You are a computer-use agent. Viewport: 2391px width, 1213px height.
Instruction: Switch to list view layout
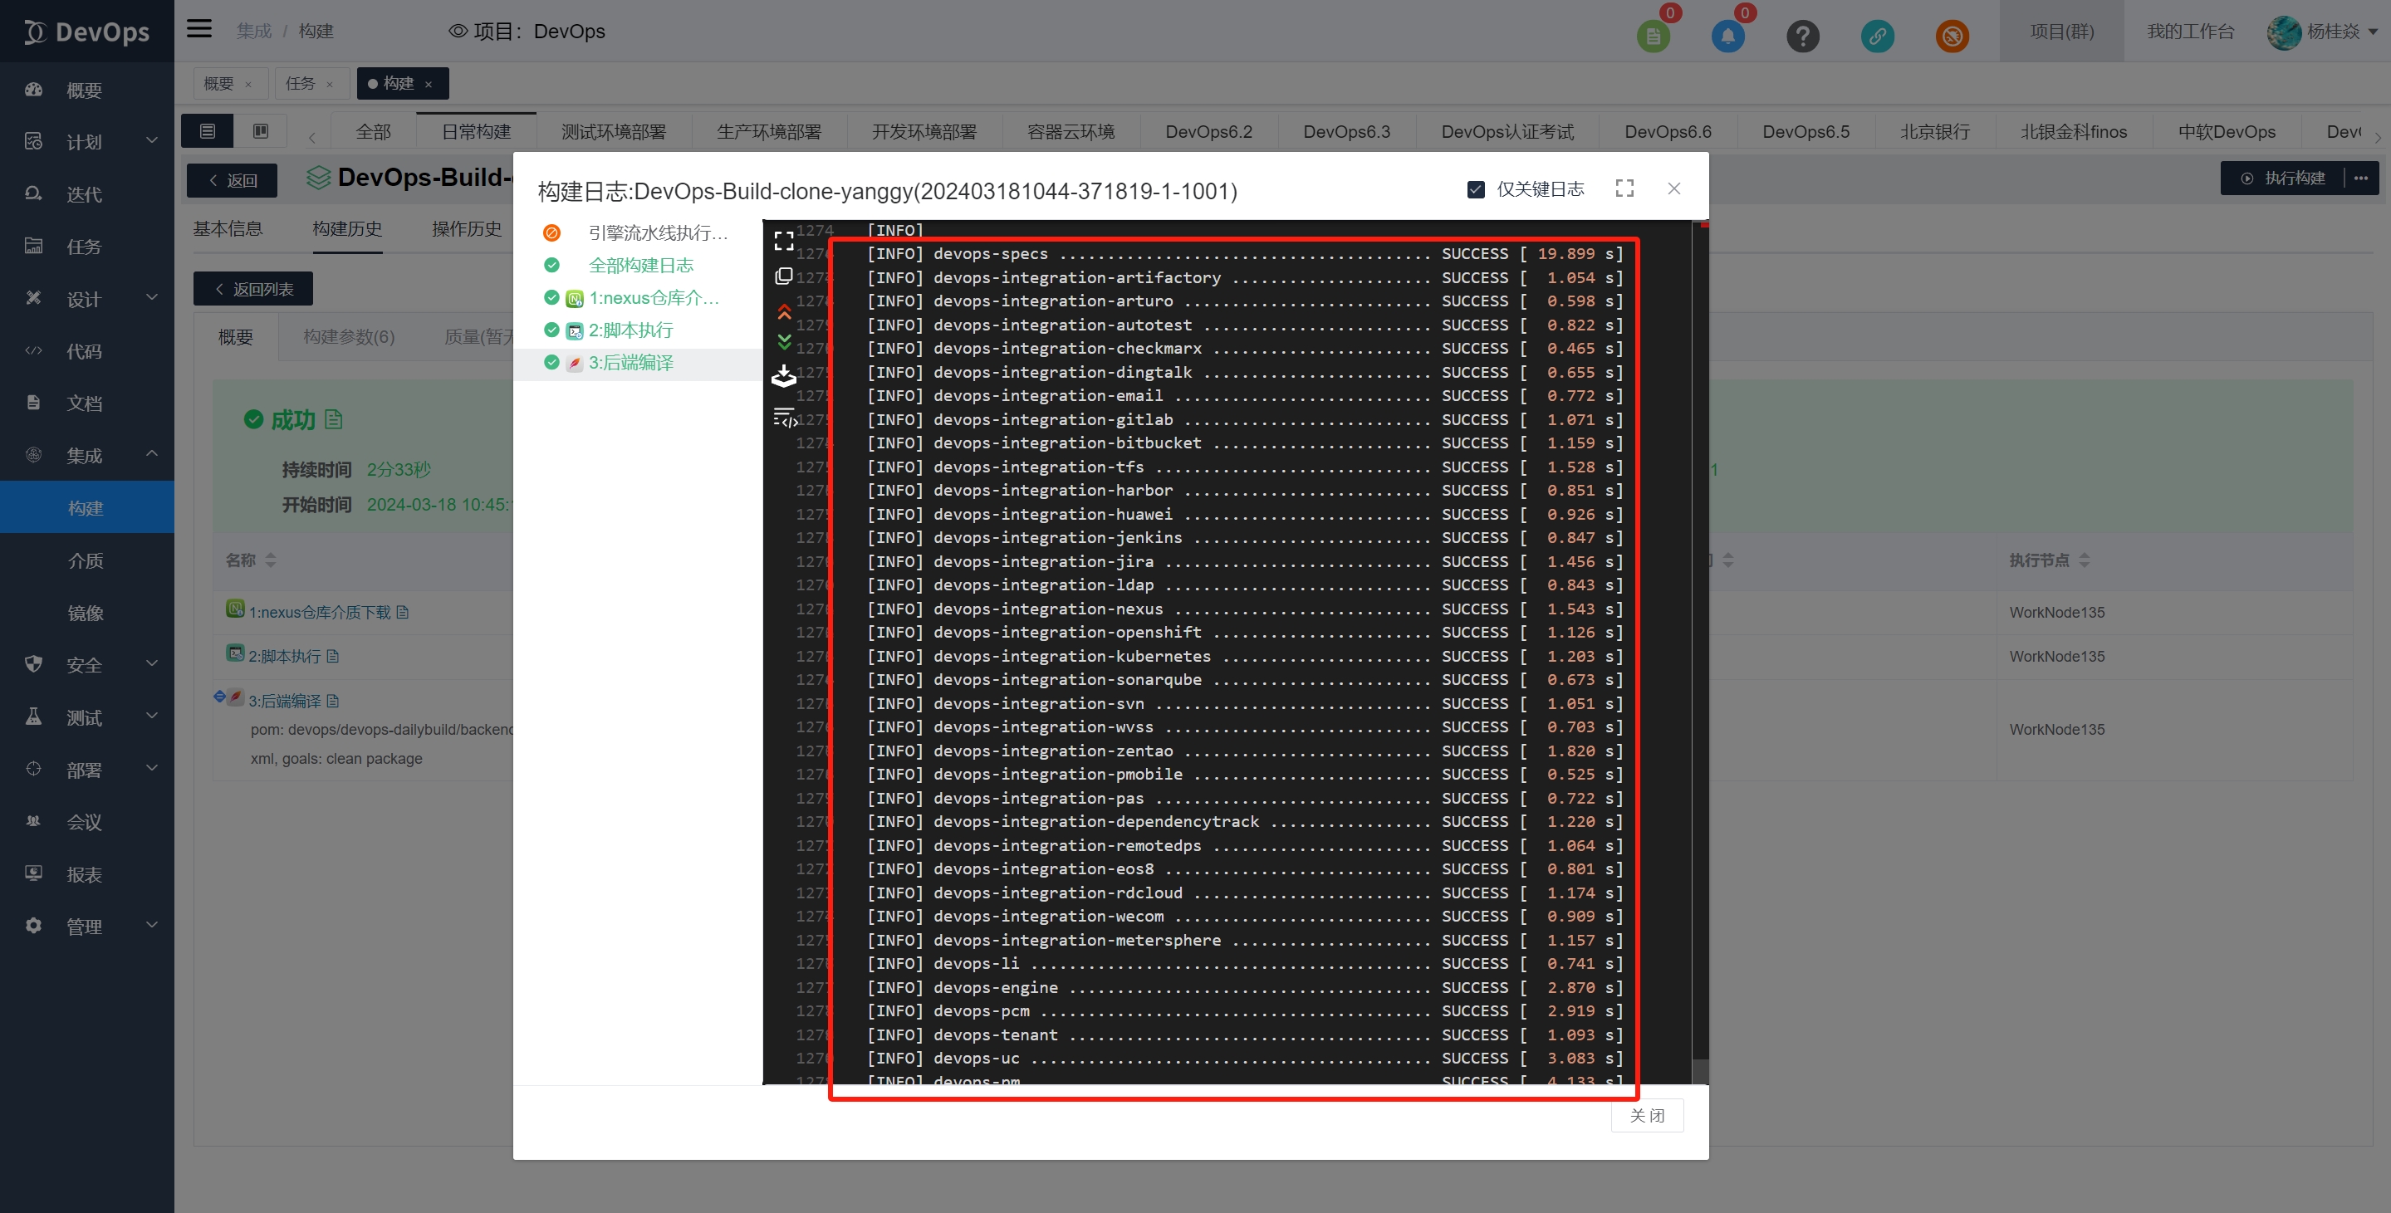(x=208, y=131)
